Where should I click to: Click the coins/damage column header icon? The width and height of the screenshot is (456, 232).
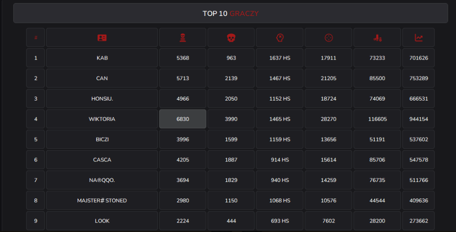(x=378, y=38)
